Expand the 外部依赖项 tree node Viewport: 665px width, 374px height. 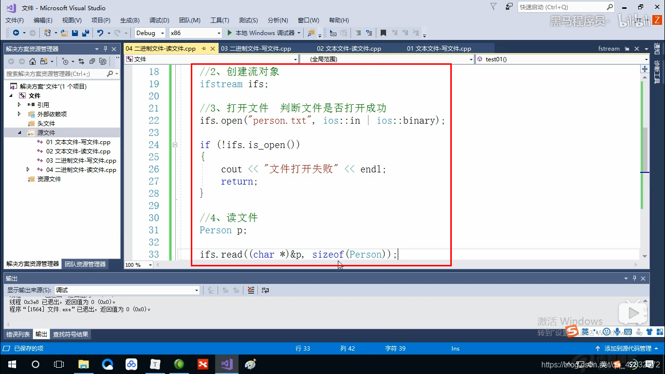[19, 114]
